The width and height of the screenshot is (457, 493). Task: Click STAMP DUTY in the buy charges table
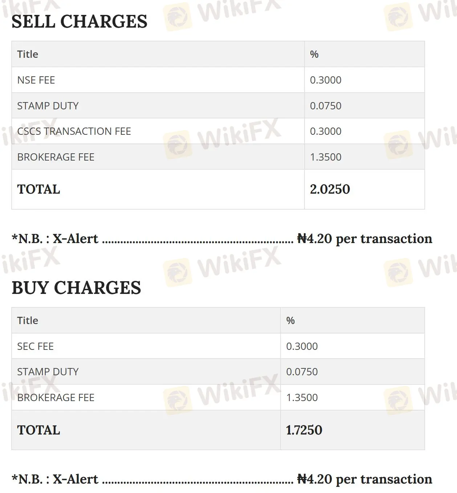(48, 372)
